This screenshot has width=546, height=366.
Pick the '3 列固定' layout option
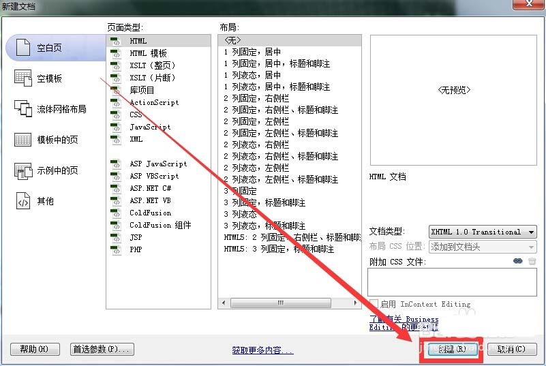coord(241,191)
